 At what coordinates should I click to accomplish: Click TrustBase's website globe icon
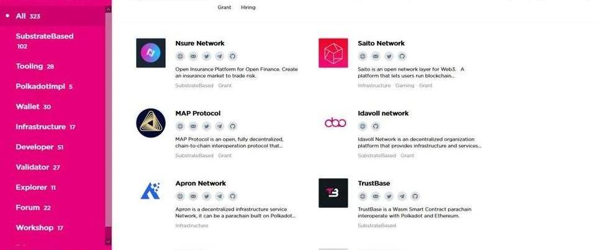[x=363, y=196]
